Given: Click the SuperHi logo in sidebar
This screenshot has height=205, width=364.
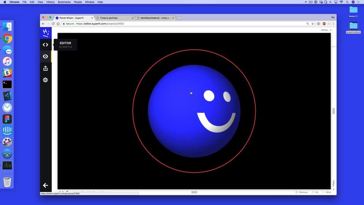Looking at the screenshot, I should click(x=45, y=33).
